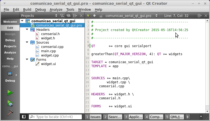The width and height of the screenshot is (210, 121).
Task: Collapse the Forms folder
Action: pyautogui.click(x=27, y=59)
